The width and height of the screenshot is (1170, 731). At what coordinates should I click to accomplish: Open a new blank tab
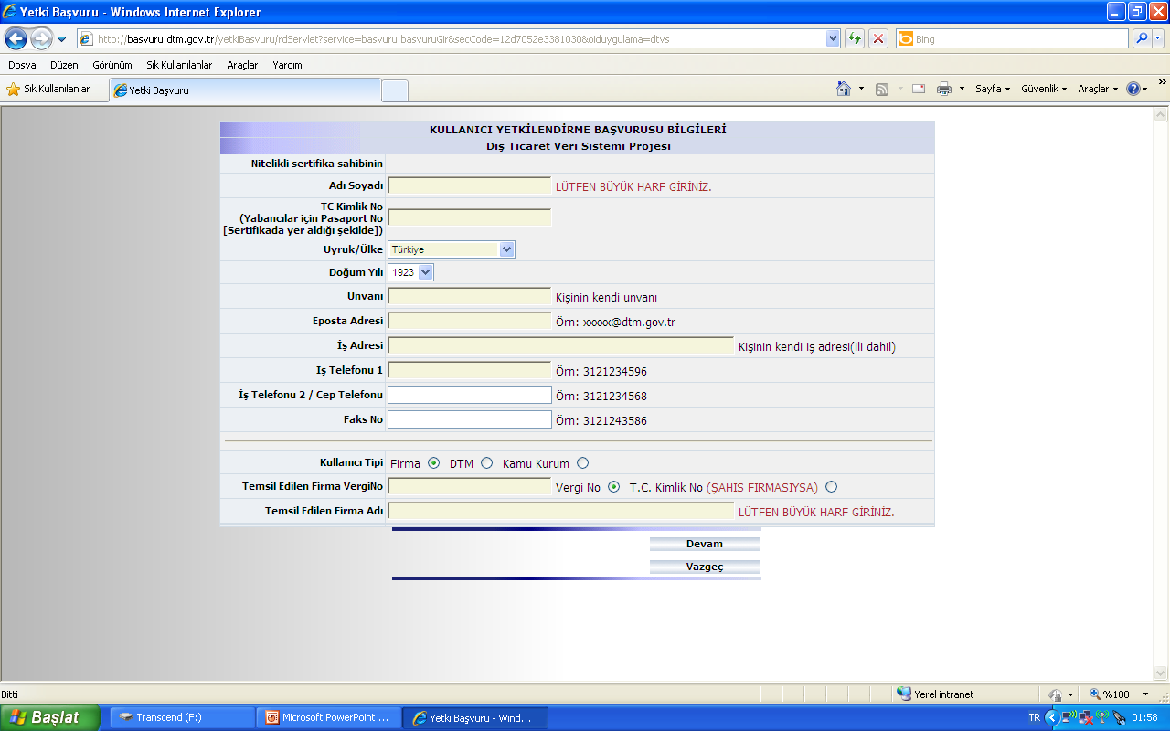click(x=394, y=90)
